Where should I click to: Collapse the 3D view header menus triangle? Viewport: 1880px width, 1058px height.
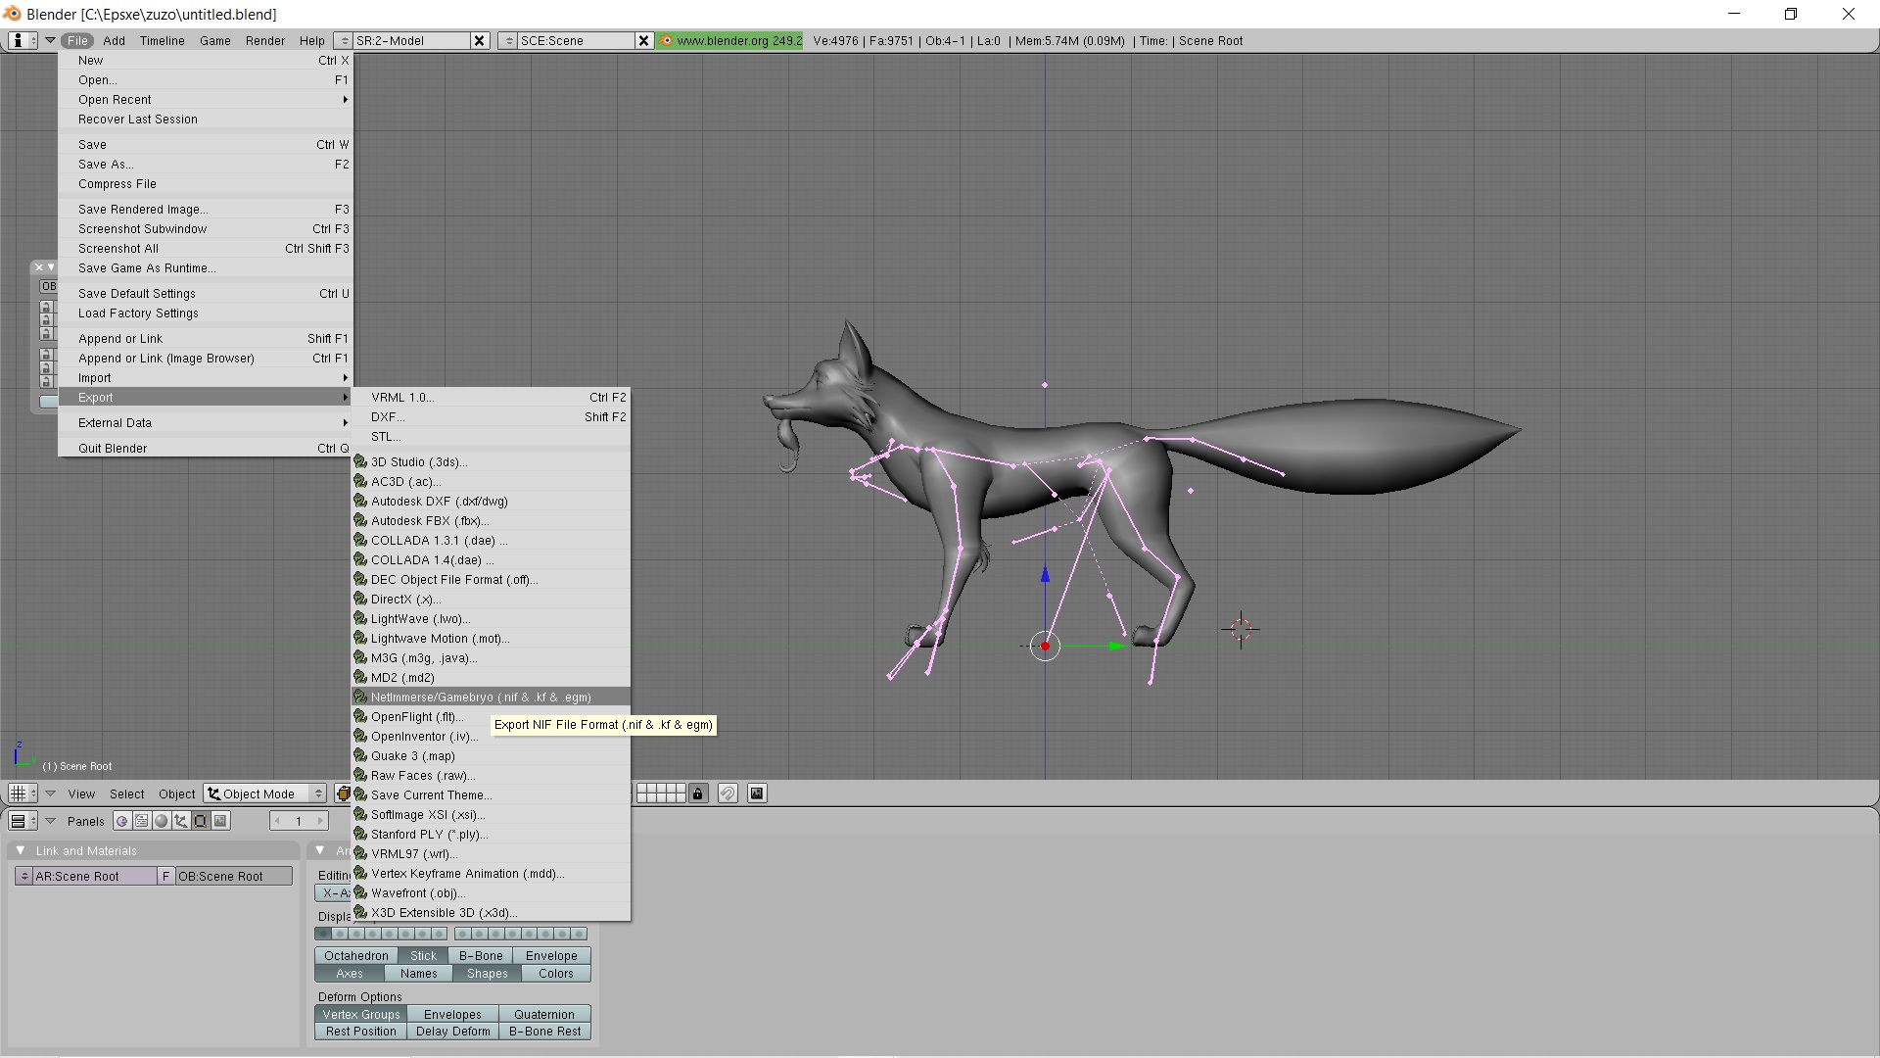point(50,793)
